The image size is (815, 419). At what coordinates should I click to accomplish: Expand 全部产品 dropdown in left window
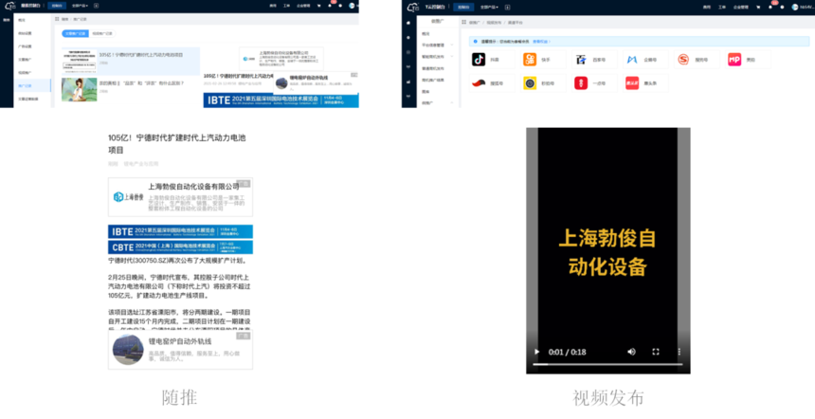coord(80,7)
